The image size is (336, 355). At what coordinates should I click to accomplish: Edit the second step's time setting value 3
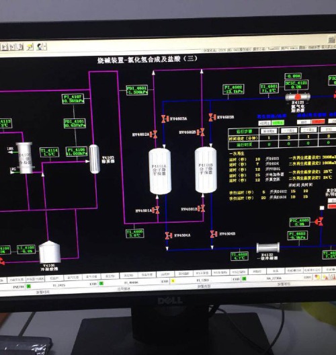point(289,137)
